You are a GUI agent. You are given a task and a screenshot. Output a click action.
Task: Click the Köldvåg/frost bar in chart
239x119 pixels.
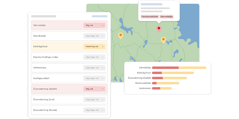(x=173, y=73)
